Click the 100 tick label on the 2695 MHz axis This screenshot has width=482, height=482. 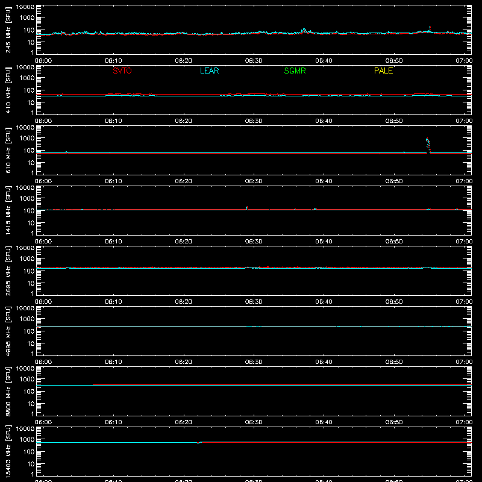pos(29,271)
